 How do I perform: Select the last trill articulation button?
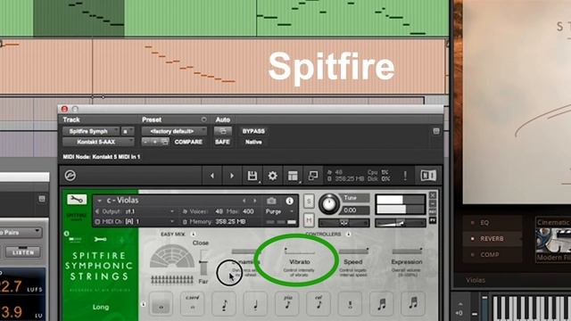[x=413, y=304]
